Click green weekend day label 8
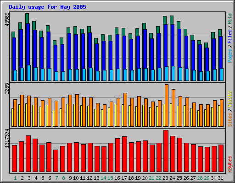This screenshot has height=183, width=235. coord(63,178)
